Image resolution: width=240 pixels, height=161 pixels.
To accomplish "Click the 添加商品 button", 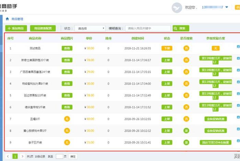I will (x=16, y=28).
